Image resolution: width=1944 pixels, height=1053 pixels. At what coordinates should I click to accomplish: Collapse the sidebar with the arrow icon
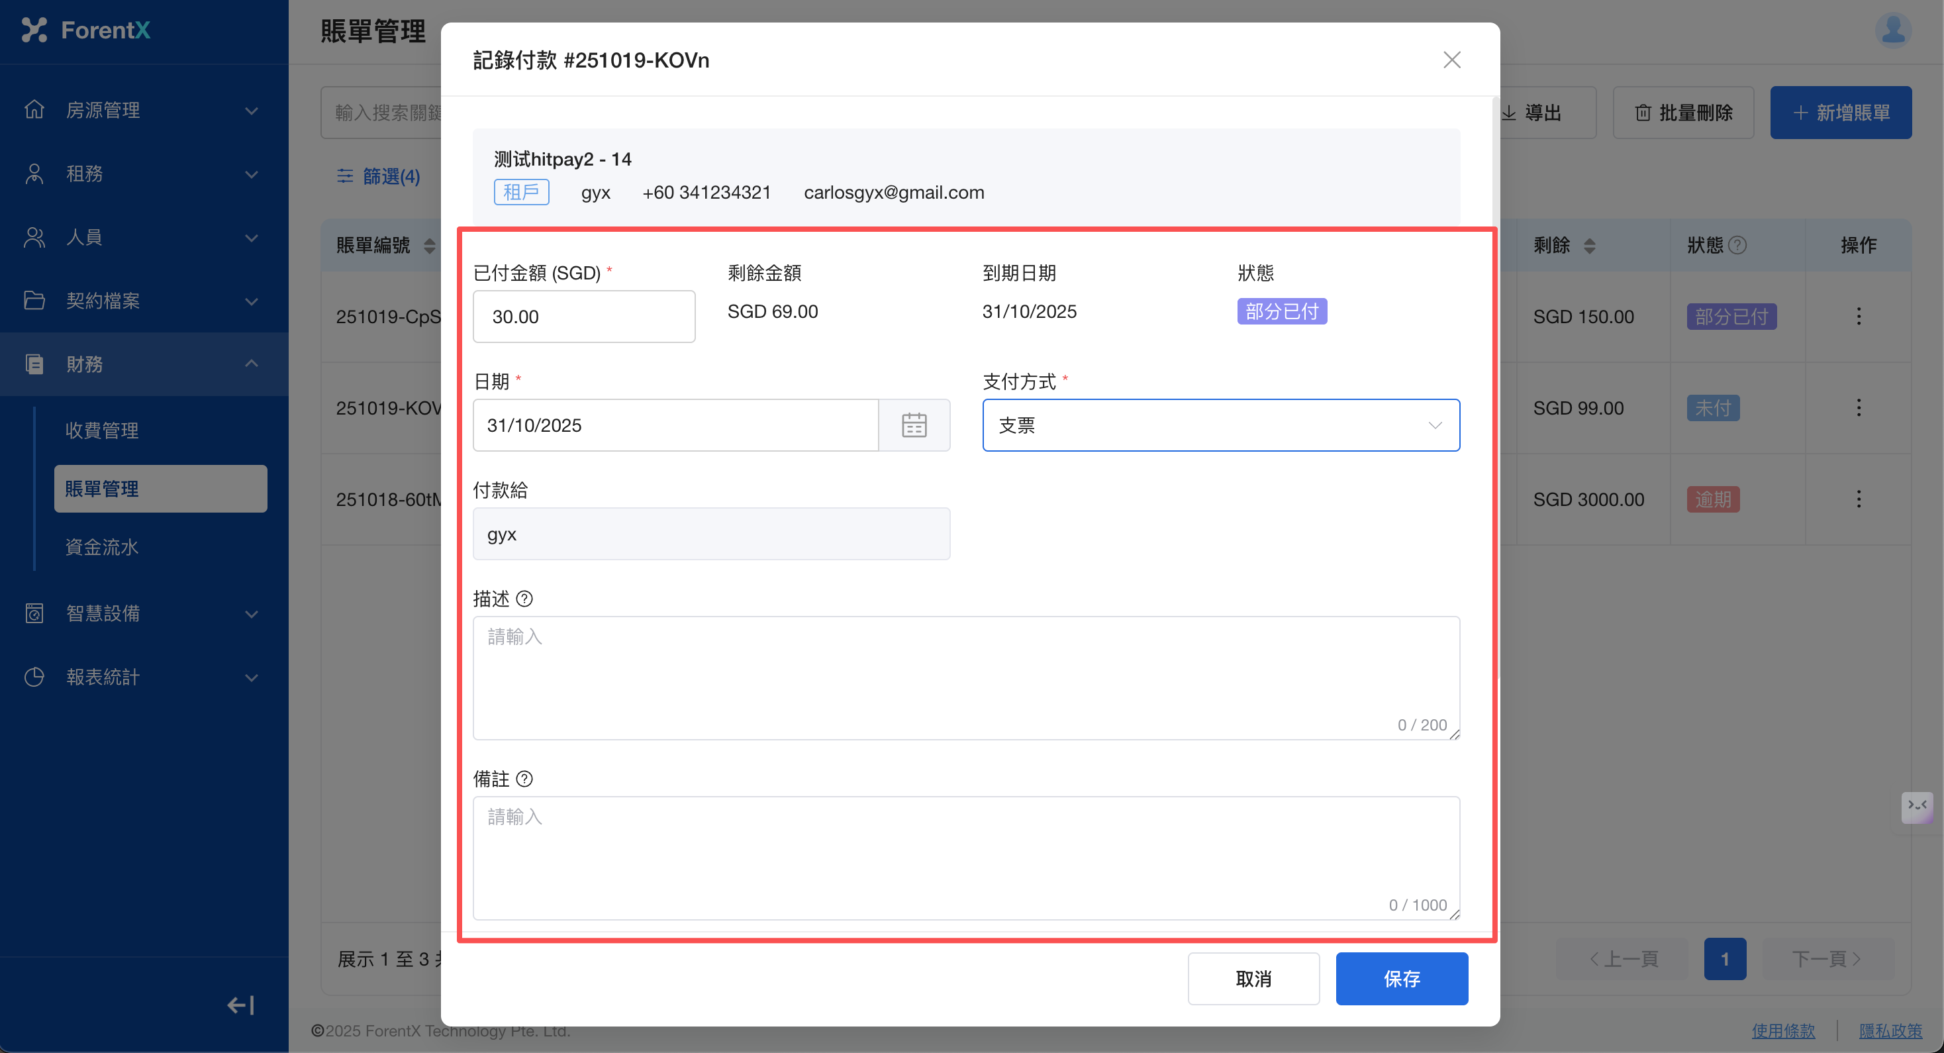(241, 1005)
